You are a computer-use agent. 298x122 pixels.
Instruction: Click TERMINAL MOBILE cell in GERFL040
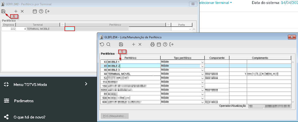pos(45,29)
